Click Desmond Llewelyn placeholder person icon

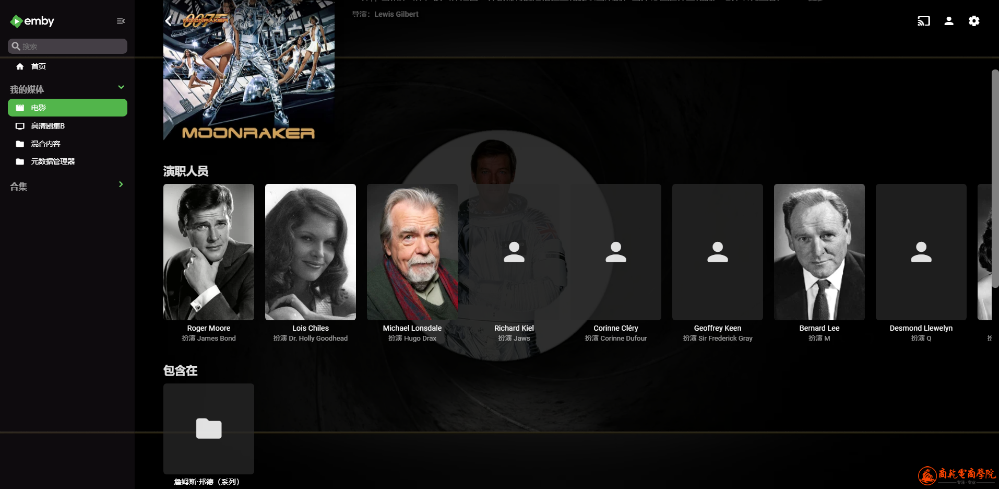click(x=921, y=252)
